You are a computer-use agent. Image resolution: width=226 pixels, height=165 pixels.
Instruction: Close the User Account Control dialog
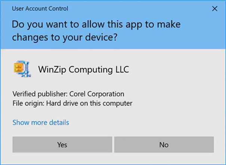215,9
